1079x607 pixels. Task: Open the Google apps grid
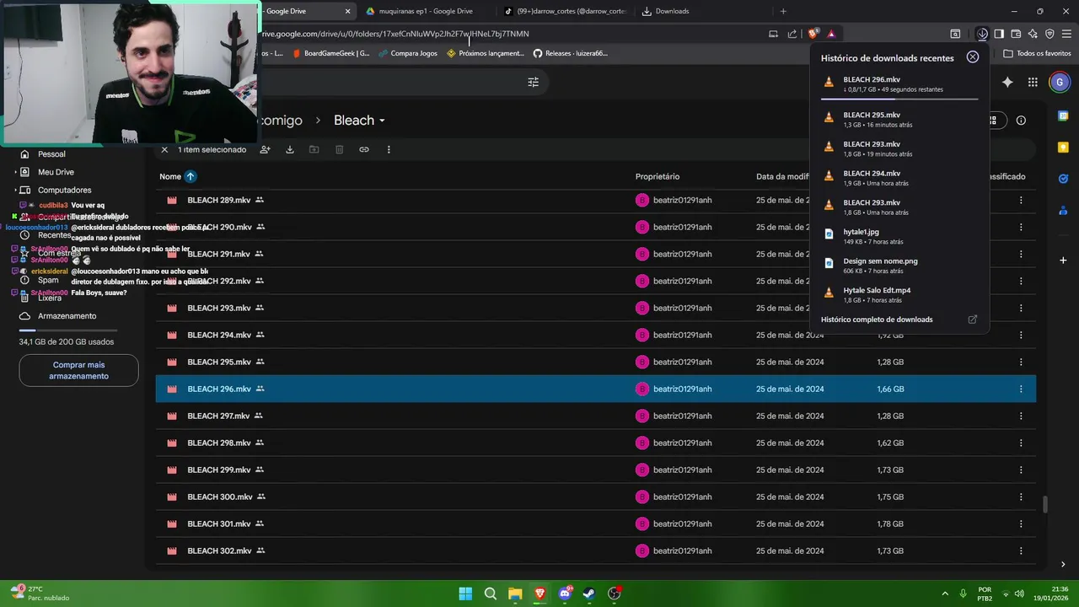(x=1033, y=82)
